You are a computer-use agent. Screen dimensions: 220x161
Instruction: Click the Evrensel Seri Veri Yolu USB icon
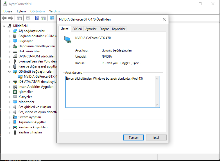click(x=15, y=61)
